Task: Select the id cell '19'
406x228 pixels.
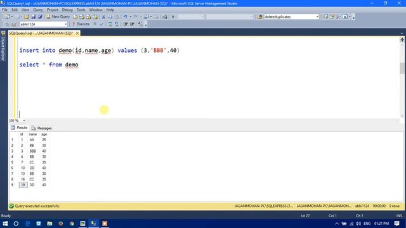Action: [x=23, y=185]
